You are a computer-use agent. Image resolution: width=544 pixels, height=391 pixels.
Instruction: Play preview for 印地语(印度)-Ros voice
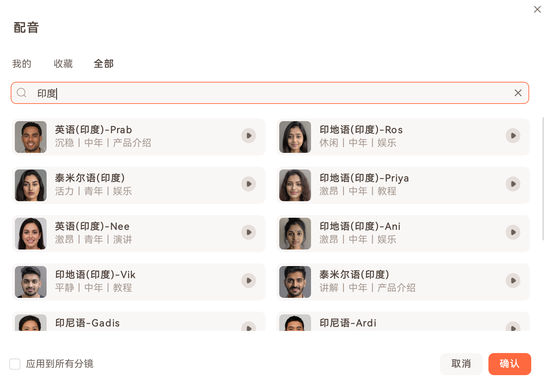(513, 136)
